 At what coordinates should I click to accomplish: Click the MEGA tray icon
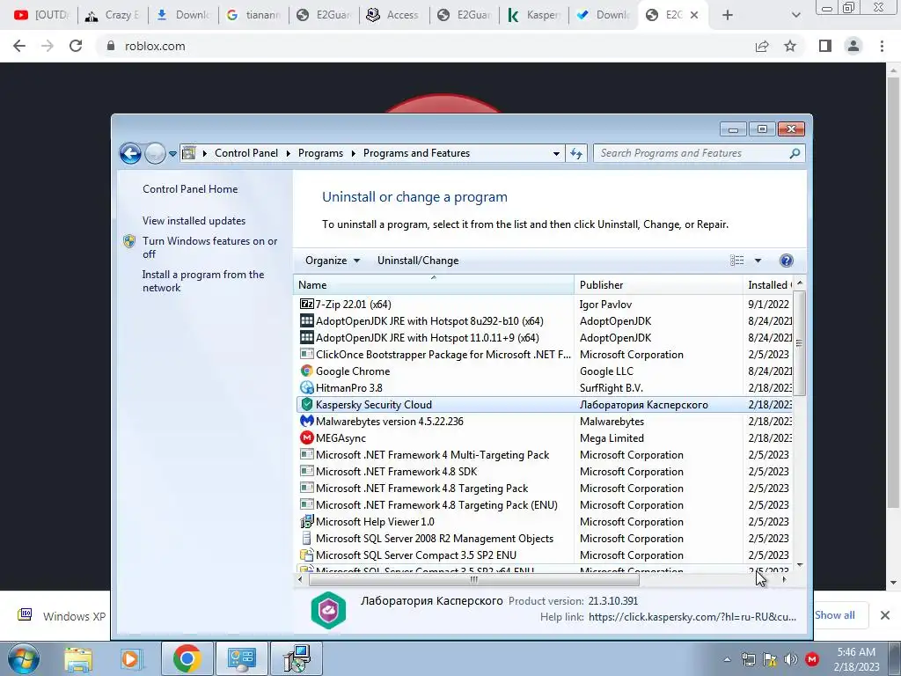[812, 658]
